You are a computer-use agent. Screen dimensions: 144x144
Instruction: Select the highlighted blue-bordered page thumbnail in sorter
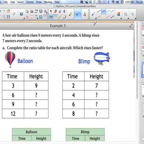pos(143,70)
